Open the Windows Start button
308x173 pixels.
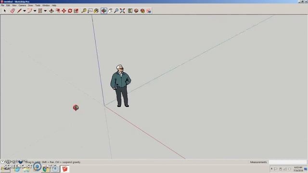(5, 169)
